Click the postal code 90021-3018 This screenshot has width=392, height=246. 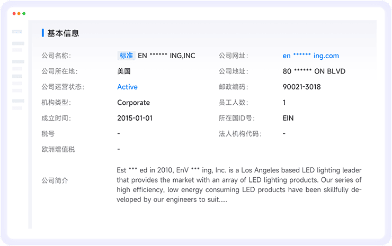[301, 87]
